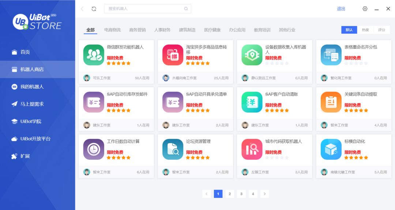The image size is (395, 210).
Task: Switch to the 人事财务 category tab
Action: tap(162, 30)
